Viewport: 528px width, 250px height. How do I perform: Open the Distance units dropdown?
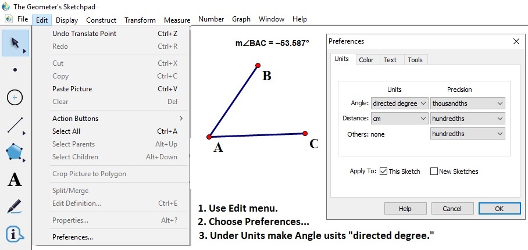click(x=399, y=119)
